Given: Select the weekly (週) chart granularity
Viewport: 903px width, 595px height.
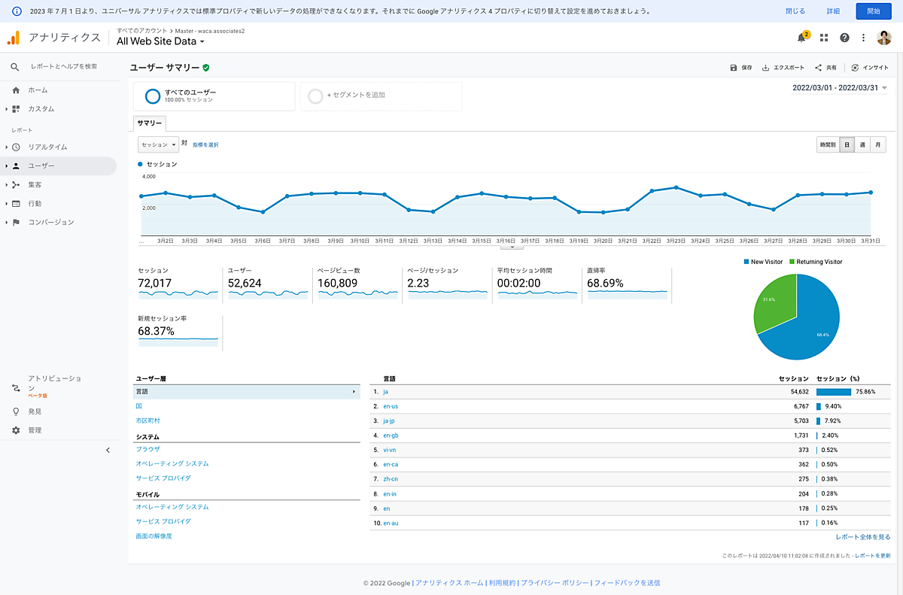Looking at the screenshot, I should 862,144.
